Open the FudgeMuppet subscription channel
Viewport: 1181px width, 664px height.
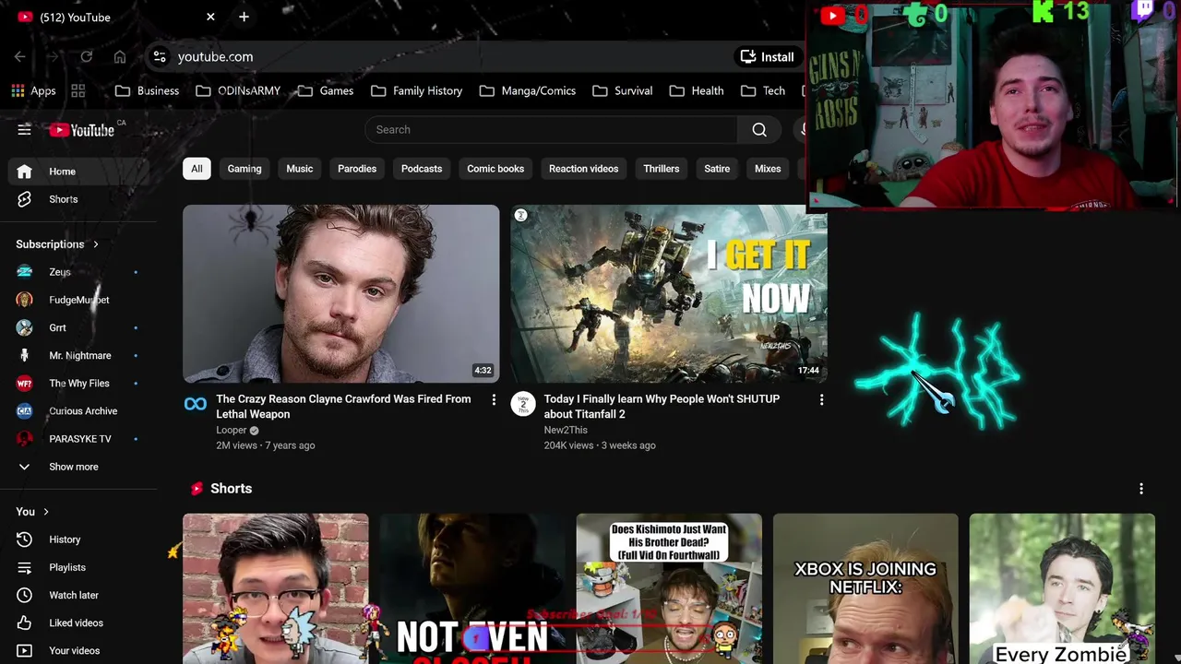pyautogui.click(x=78, y=300)
